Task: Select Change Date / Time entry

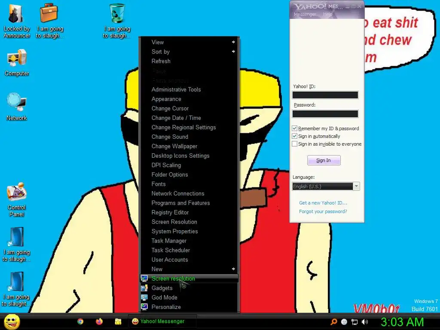Action: click(189, 118)
